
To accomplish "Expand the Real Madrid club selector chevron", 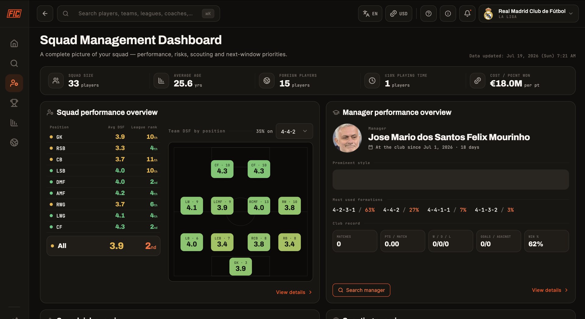I will [571, 14].
